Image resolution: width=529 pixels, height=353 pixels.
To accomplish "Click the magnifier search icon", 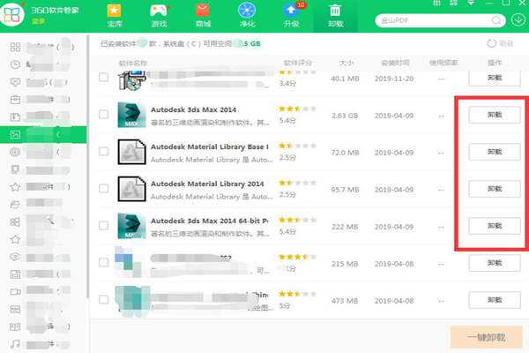I will coord(495,20).
